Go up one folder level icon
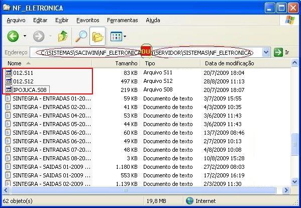301x208 pixels. pos(63,36)
